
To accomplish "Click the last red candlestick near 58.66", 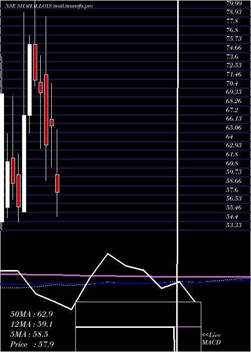I will pyautogui.click(x=57, y=184).
